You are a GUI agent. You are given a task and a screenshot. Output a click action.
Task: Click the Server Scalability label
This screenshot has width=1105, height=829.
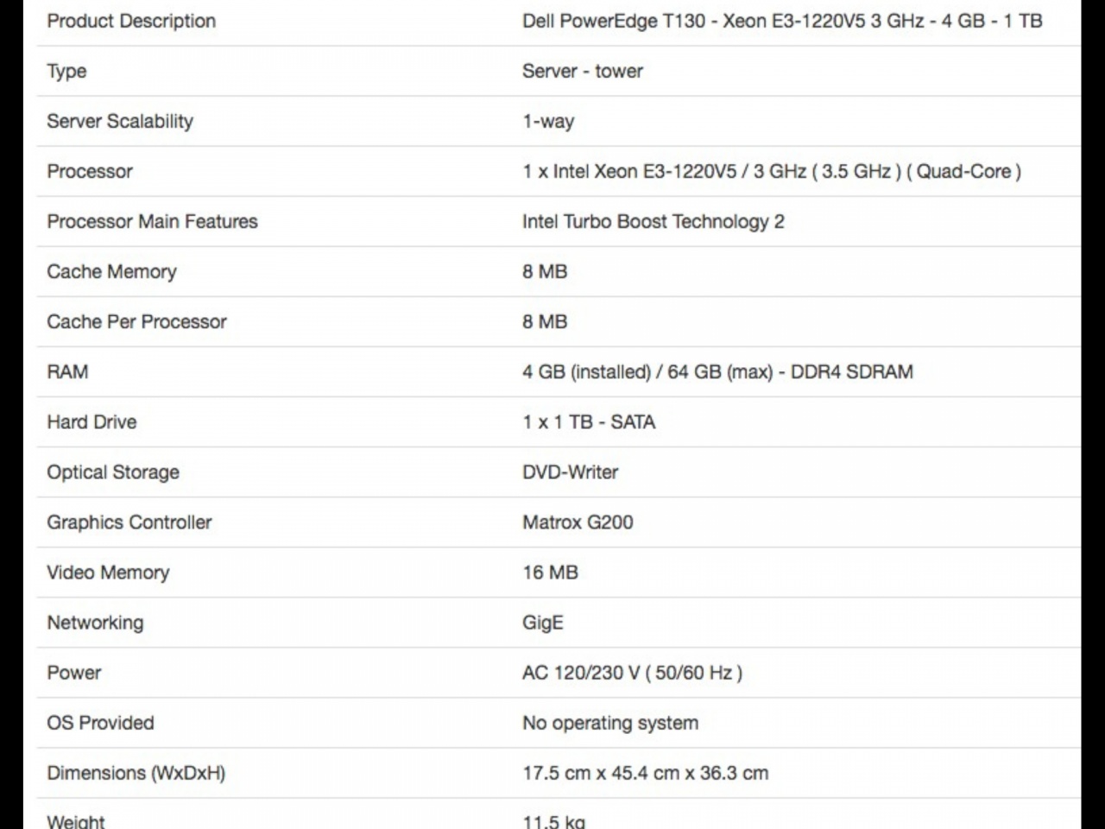[120, 121]
